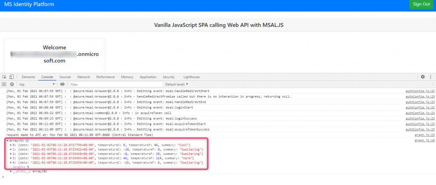Switch to the Performance tab
Viewport: 436px width, 185px height.
point(106,77)
